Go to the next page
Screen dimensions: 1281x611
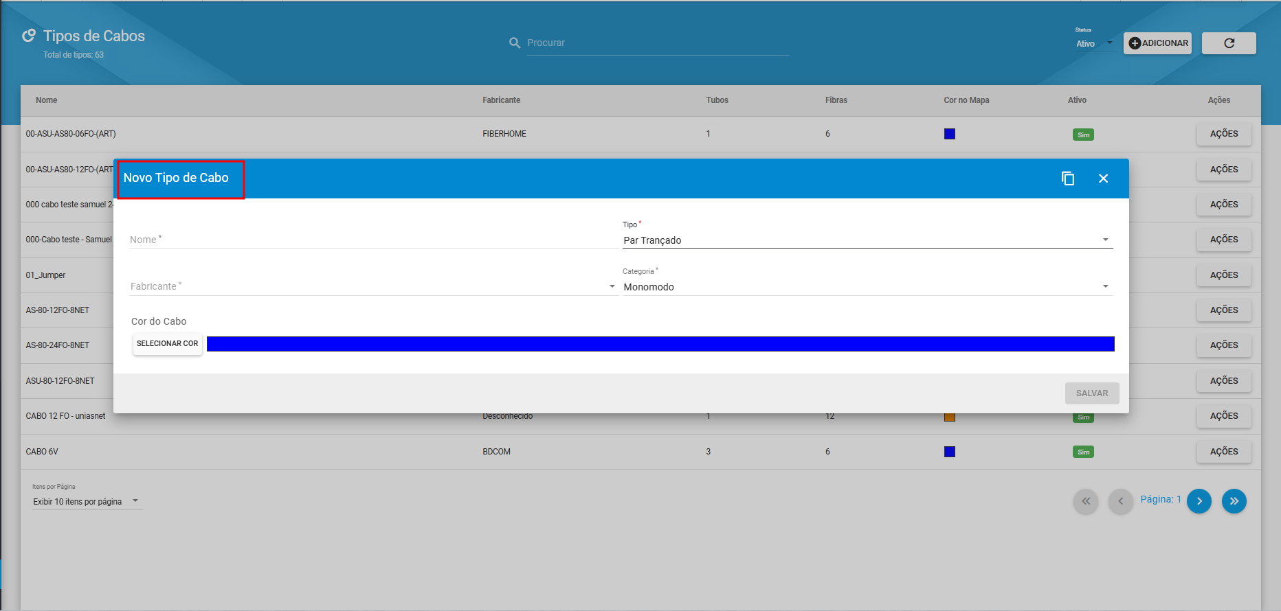click(x=1199, y=501)
